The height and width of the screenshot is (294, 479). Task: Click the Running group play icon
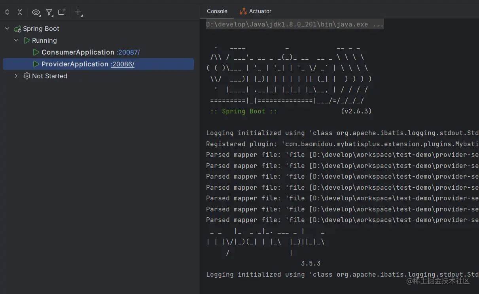tap(27, 40)
